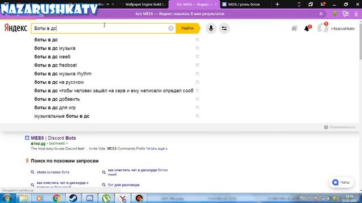Fill suggestion arrow for 'боты в дс fredboat'
Screen dimensions: 362x203
pos(197,65)
